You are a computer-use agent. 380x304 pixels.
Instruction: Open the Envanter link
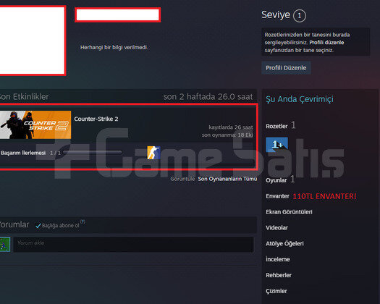[277, 196]
